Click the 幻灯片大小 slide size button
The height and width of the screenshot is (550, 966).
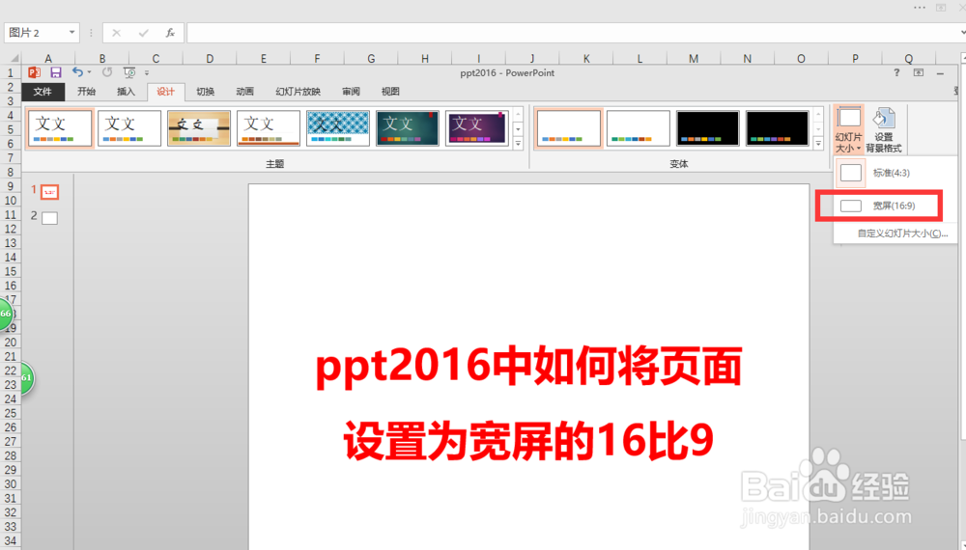(849, 130)
